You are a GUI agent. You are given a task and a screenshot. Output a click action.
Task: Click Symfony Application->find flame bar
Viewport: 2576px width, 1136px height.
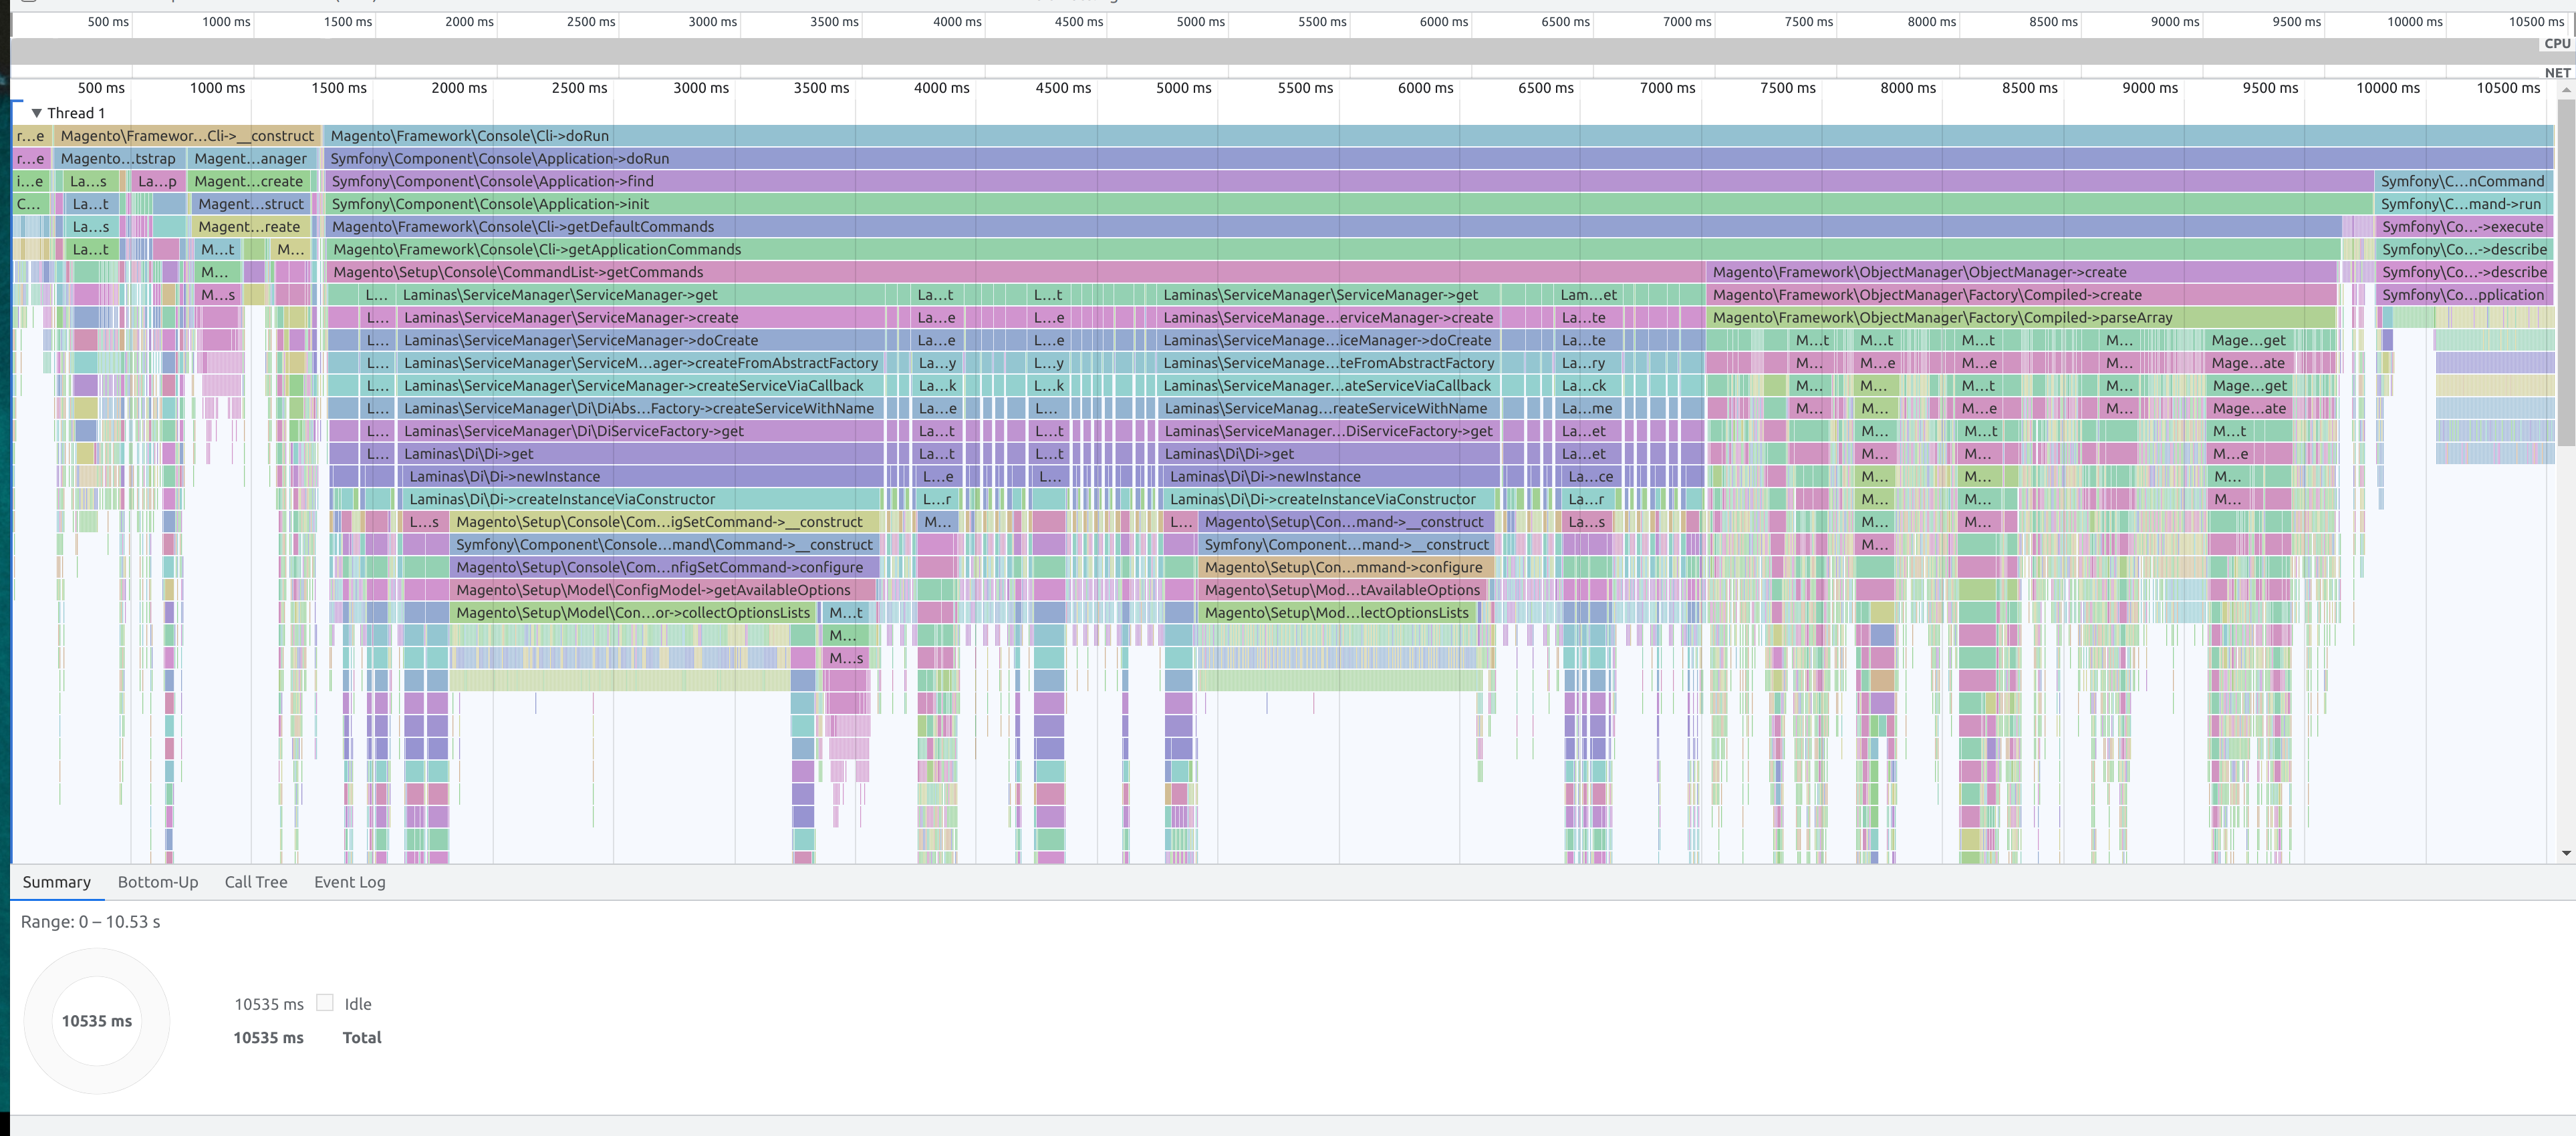[493, 182]
